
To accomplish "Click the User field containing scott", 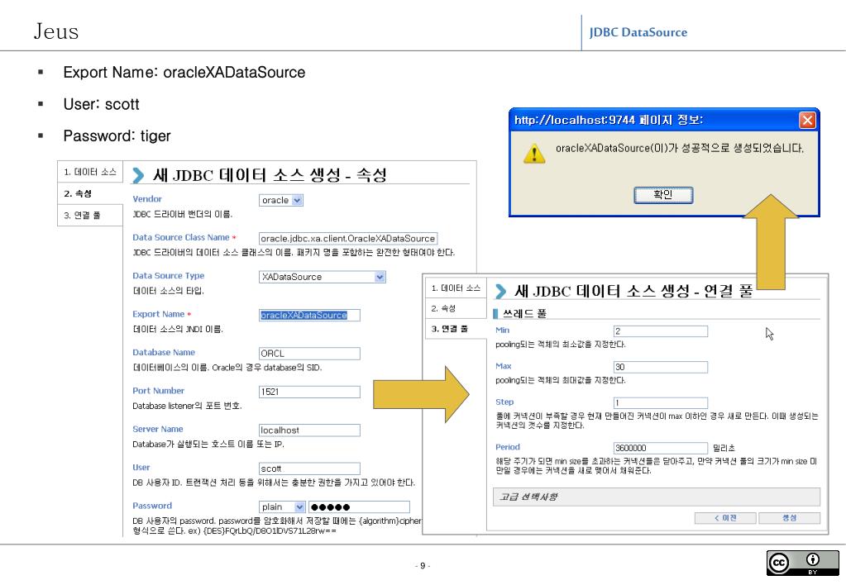I will (309, 468).
